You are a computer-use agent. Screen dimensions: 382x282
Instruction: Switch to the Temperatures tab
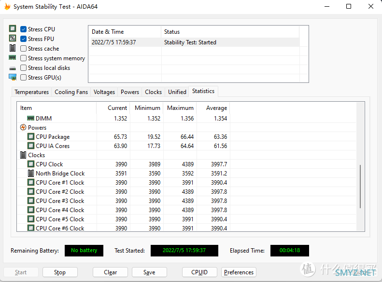click(x=32, y=92)
